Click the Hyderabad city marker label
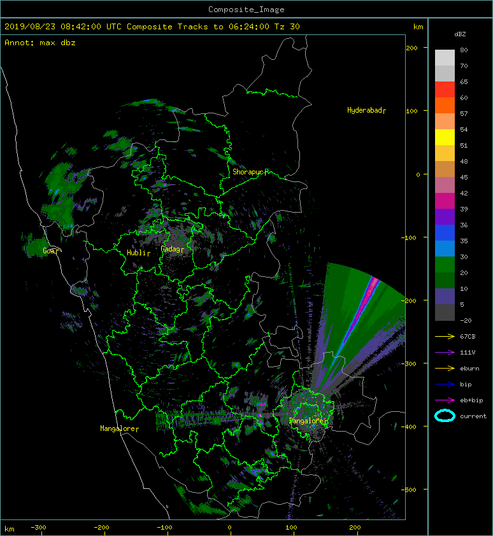 (366, 110)
